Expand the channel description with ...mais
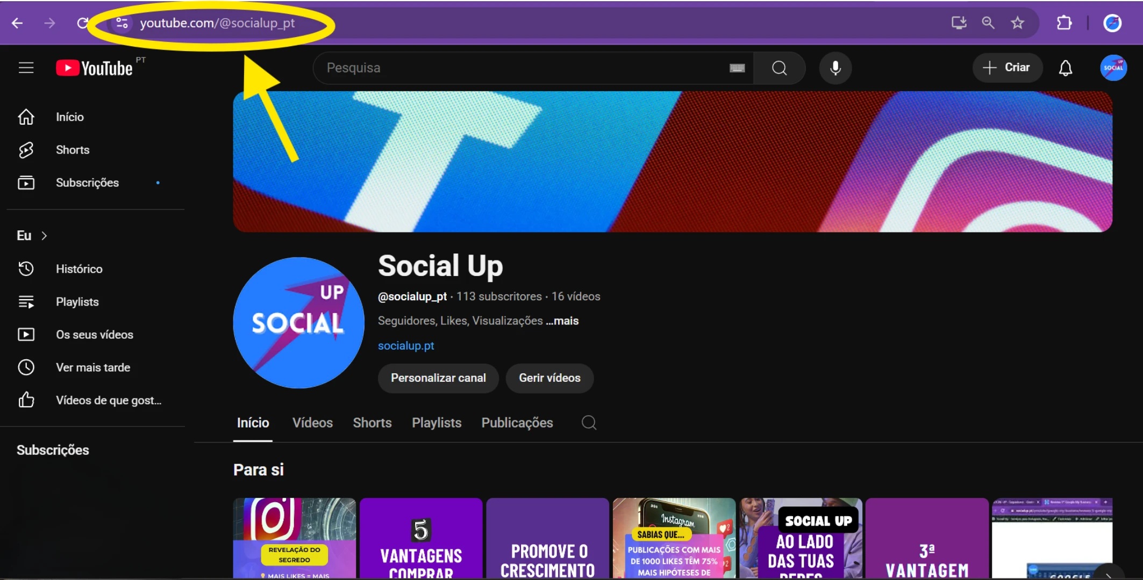 tap(562, 321)
